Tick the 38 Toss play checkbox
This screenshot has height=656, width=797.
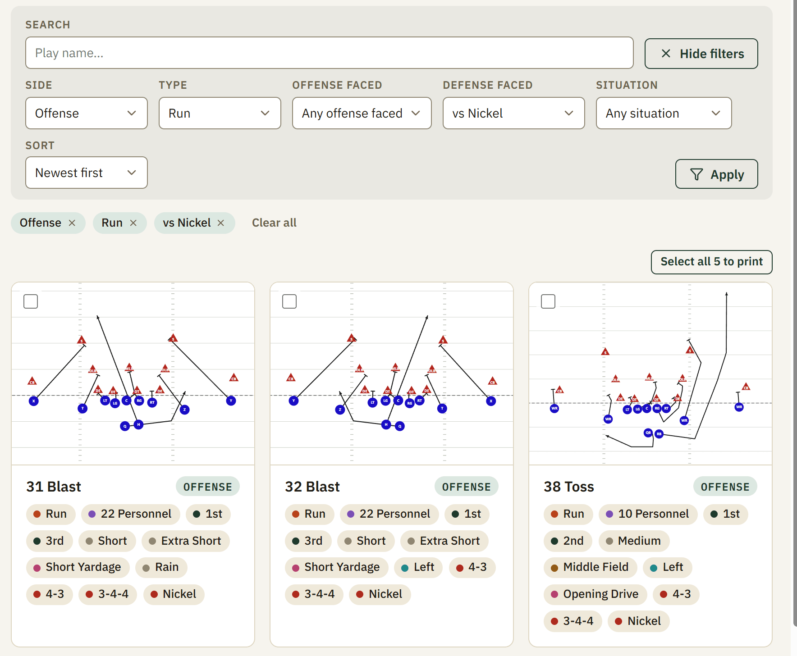point(548,301)
